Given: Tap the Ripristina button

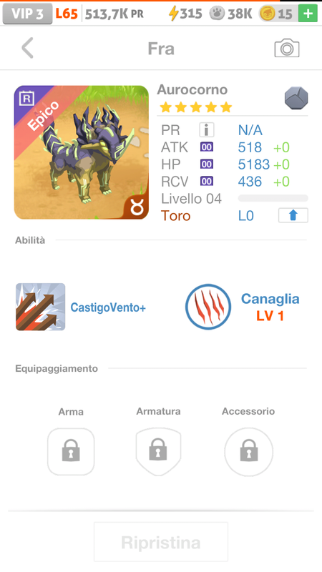Looking at the screenshot, I should tap(161, 542).
